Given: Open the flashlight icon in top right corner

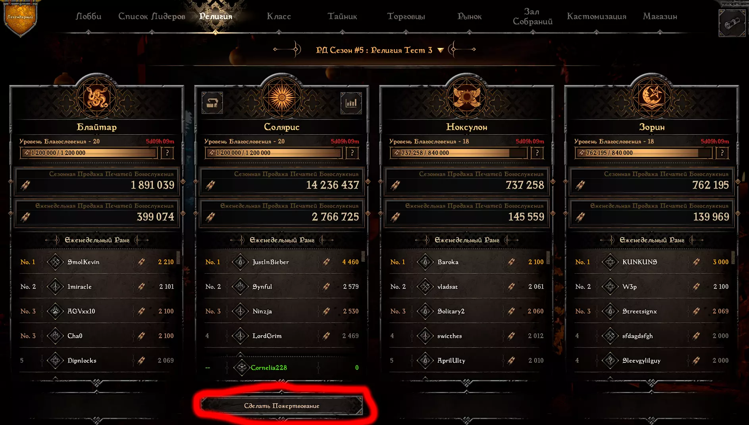Looking at the screenshot, I should click(x=732, y=23).
